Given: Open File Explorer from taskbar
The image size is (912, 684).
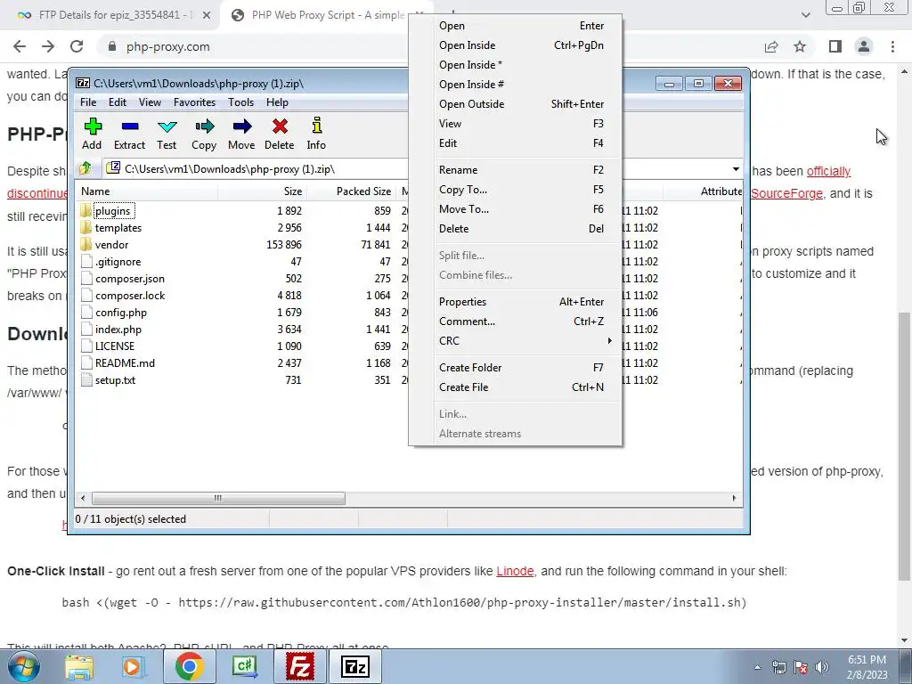Looking at the screenshot, I should tap(79, 666).
